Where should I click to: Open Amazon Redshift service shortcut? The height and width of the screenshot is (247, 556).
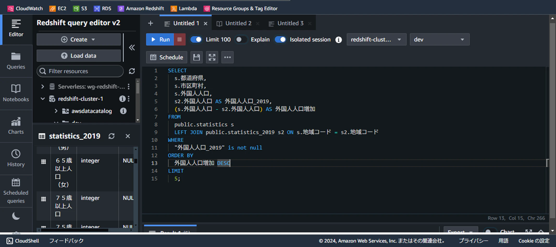(x=141, y=9)
